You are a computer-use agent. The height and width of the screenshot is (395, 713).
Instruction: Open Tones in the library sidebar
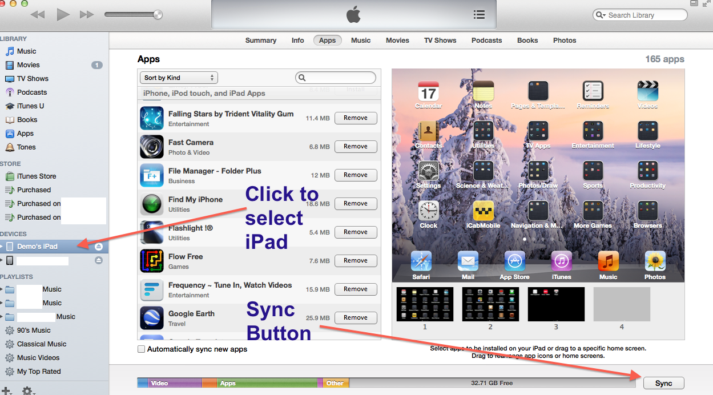(x=26, y=147)
